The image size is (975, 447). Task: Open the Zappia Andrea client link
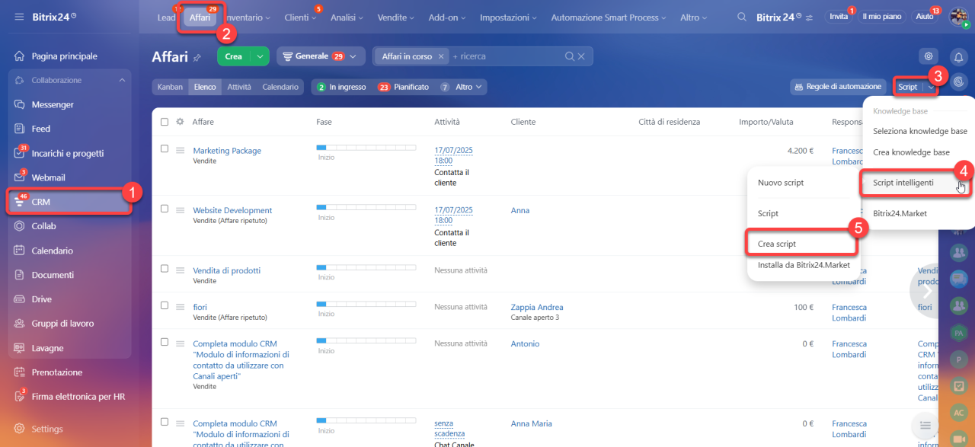click(537, 307)
